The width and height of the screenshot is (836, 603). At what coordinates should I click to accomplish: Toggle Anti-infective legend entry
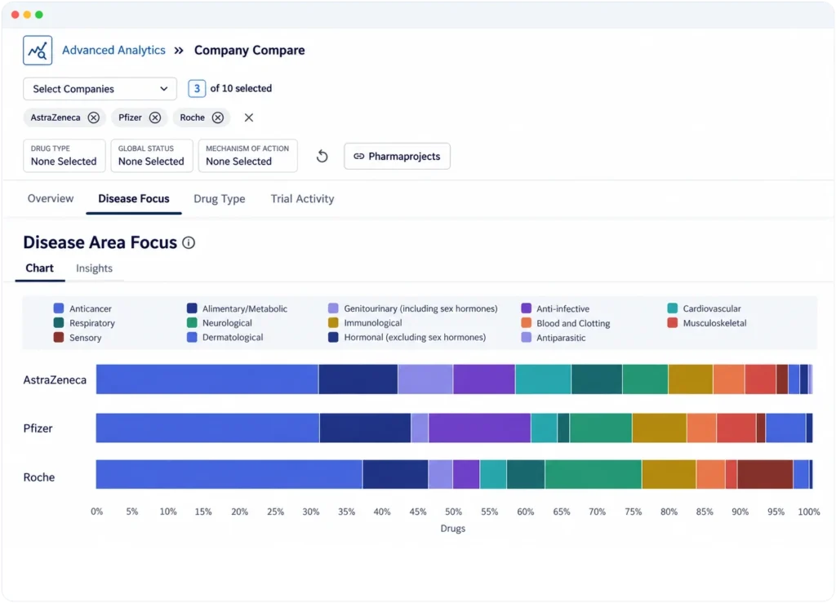pyautogui.click(x=555, y=308)
